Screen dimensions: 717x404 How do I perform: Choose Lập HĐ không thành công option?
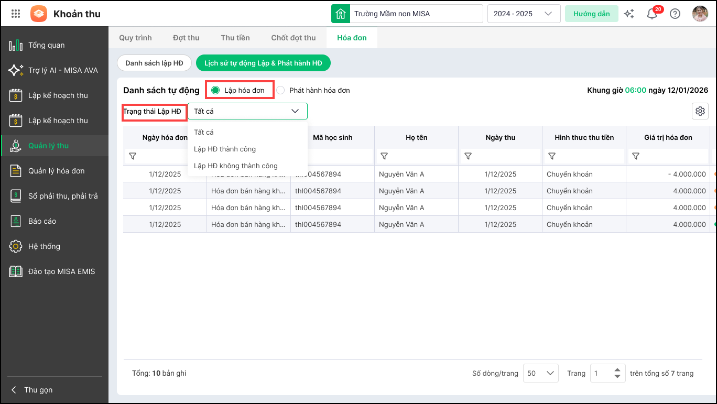(236, 166)
